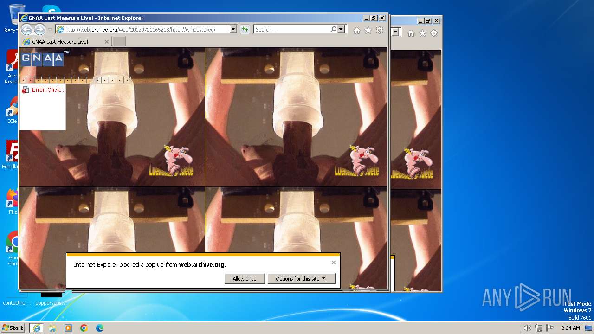
Task: Click Tools gear in the background IE window
Action: 434,33
